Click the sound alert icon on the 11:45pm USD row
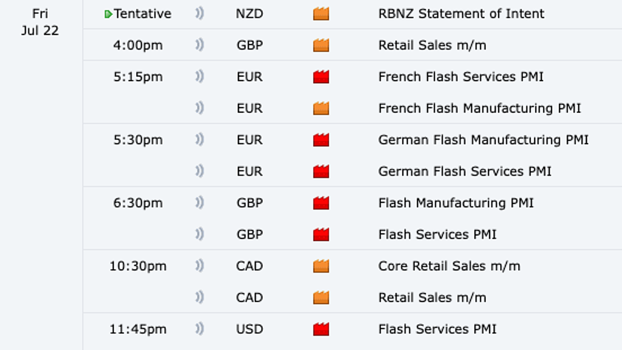Screen dimensions: 622x350 click(x=199, y=329)
